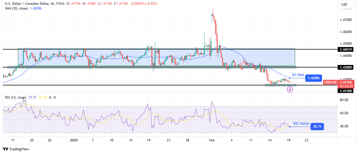357x154 pixels.
Task: Click the 1.47000 price axis label
Action: point(346,20)
